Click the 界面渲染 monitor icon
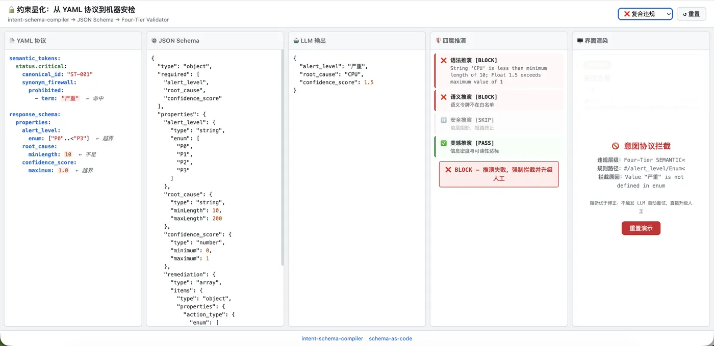 pyautogui.click(x=580, y=41)
